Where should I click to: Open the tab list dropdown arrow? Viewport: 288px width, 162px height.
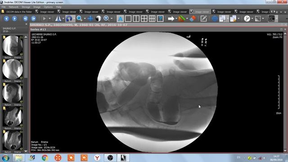tap(281, 12)
